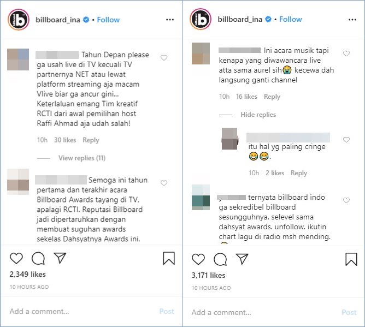Viewport: 365px width, 327px height.
Task: Open the left post's three-dot options menu
Action: 170,20
